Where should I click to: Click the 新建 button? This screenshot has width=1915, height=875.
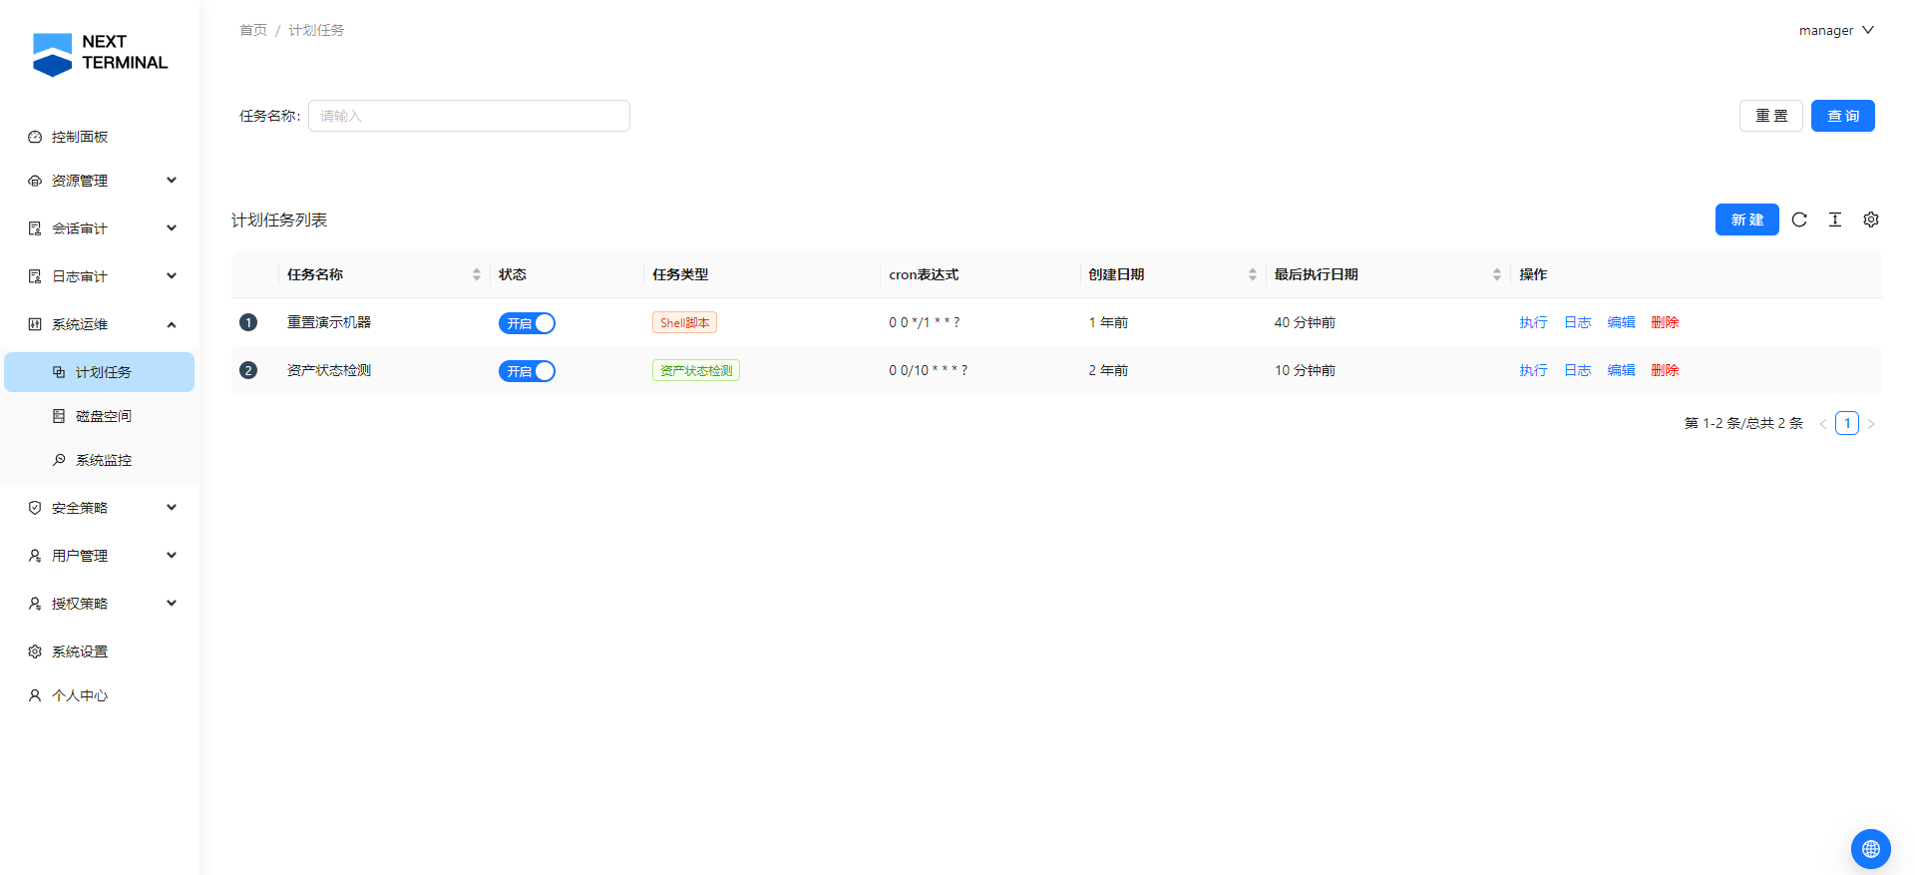pos(1747,219)
